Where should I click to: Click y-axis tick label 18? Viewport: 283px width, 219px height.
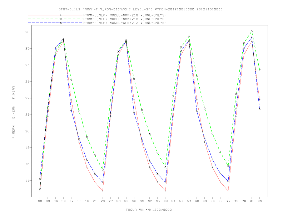28,164
